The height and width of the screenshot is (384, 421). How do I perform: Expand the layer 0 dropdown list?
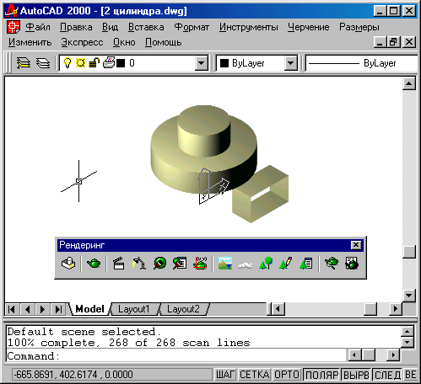point(202,63)
